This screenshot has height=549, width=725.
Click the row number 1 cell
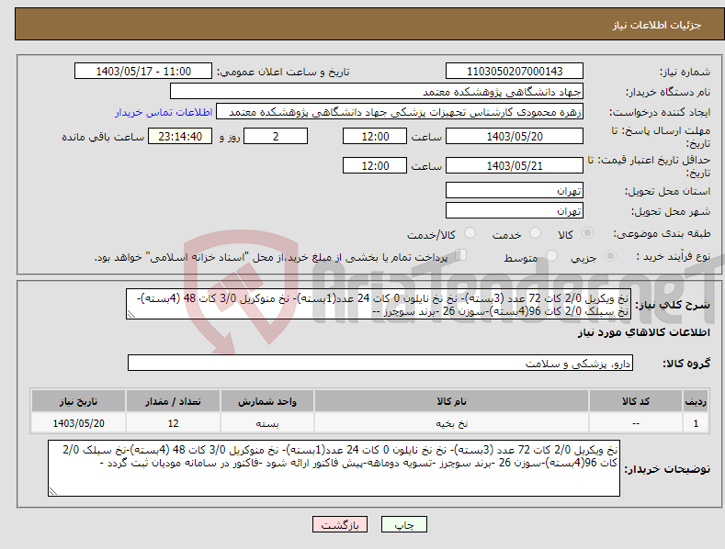[x=696, y=423]
